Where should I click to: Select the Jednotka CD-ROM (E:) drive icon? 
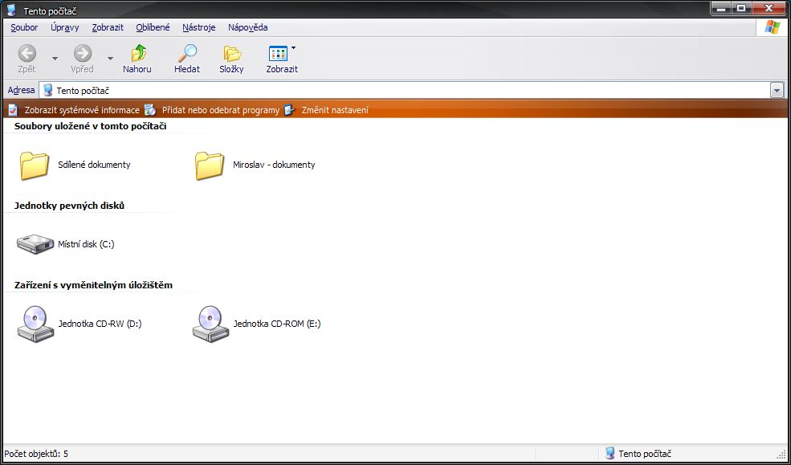tap(210, 324)
